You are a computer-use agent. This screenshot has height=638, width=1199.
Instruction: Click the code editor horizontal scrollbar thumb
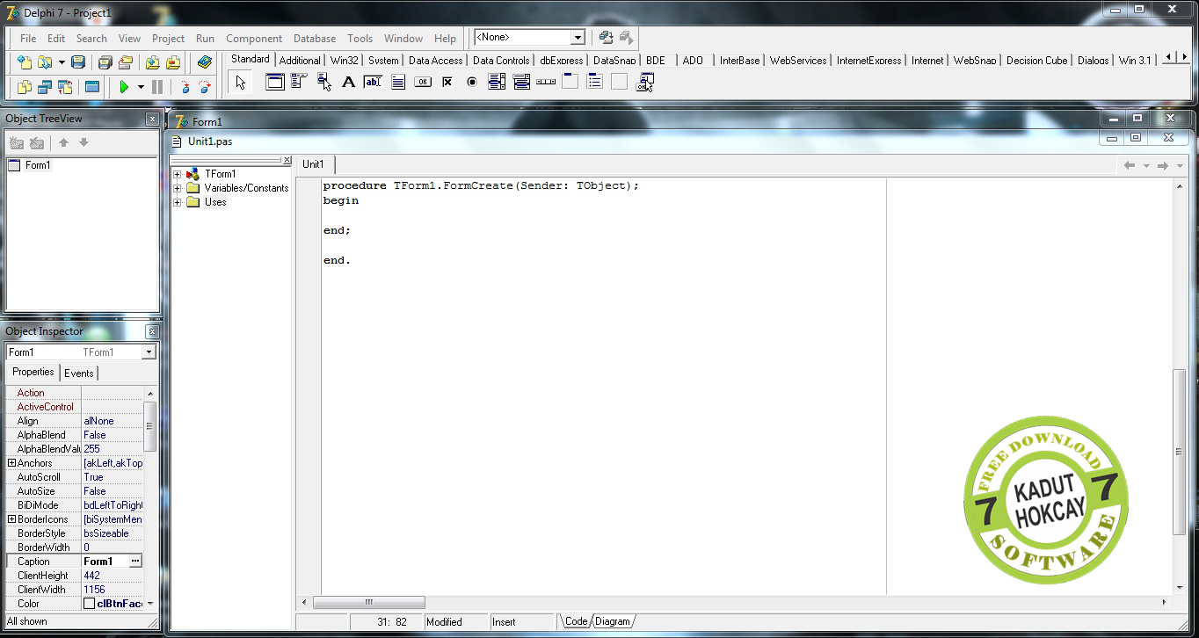pyautogui.click(x=369, y=603)
